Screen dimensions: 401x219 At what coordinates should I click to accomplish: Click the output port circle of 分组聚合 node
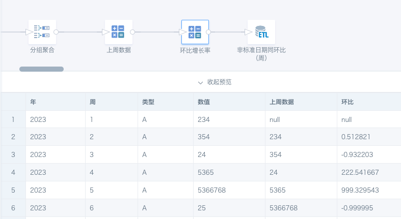point(56,32)
